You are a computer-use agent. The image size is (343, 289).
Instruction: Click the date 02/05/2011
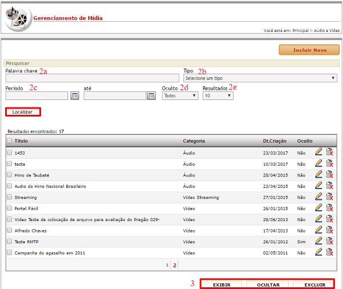click(x=276, y=253)
